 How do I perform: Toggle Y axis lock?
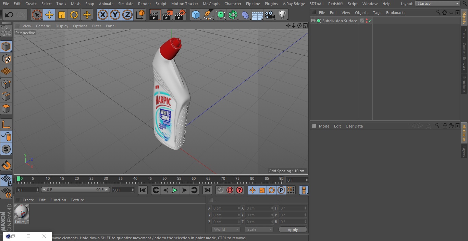click(115, 15)
